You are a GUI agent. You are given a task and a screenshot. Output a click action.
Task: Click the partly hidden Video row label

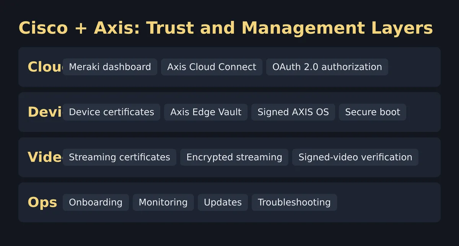(45, 157)
